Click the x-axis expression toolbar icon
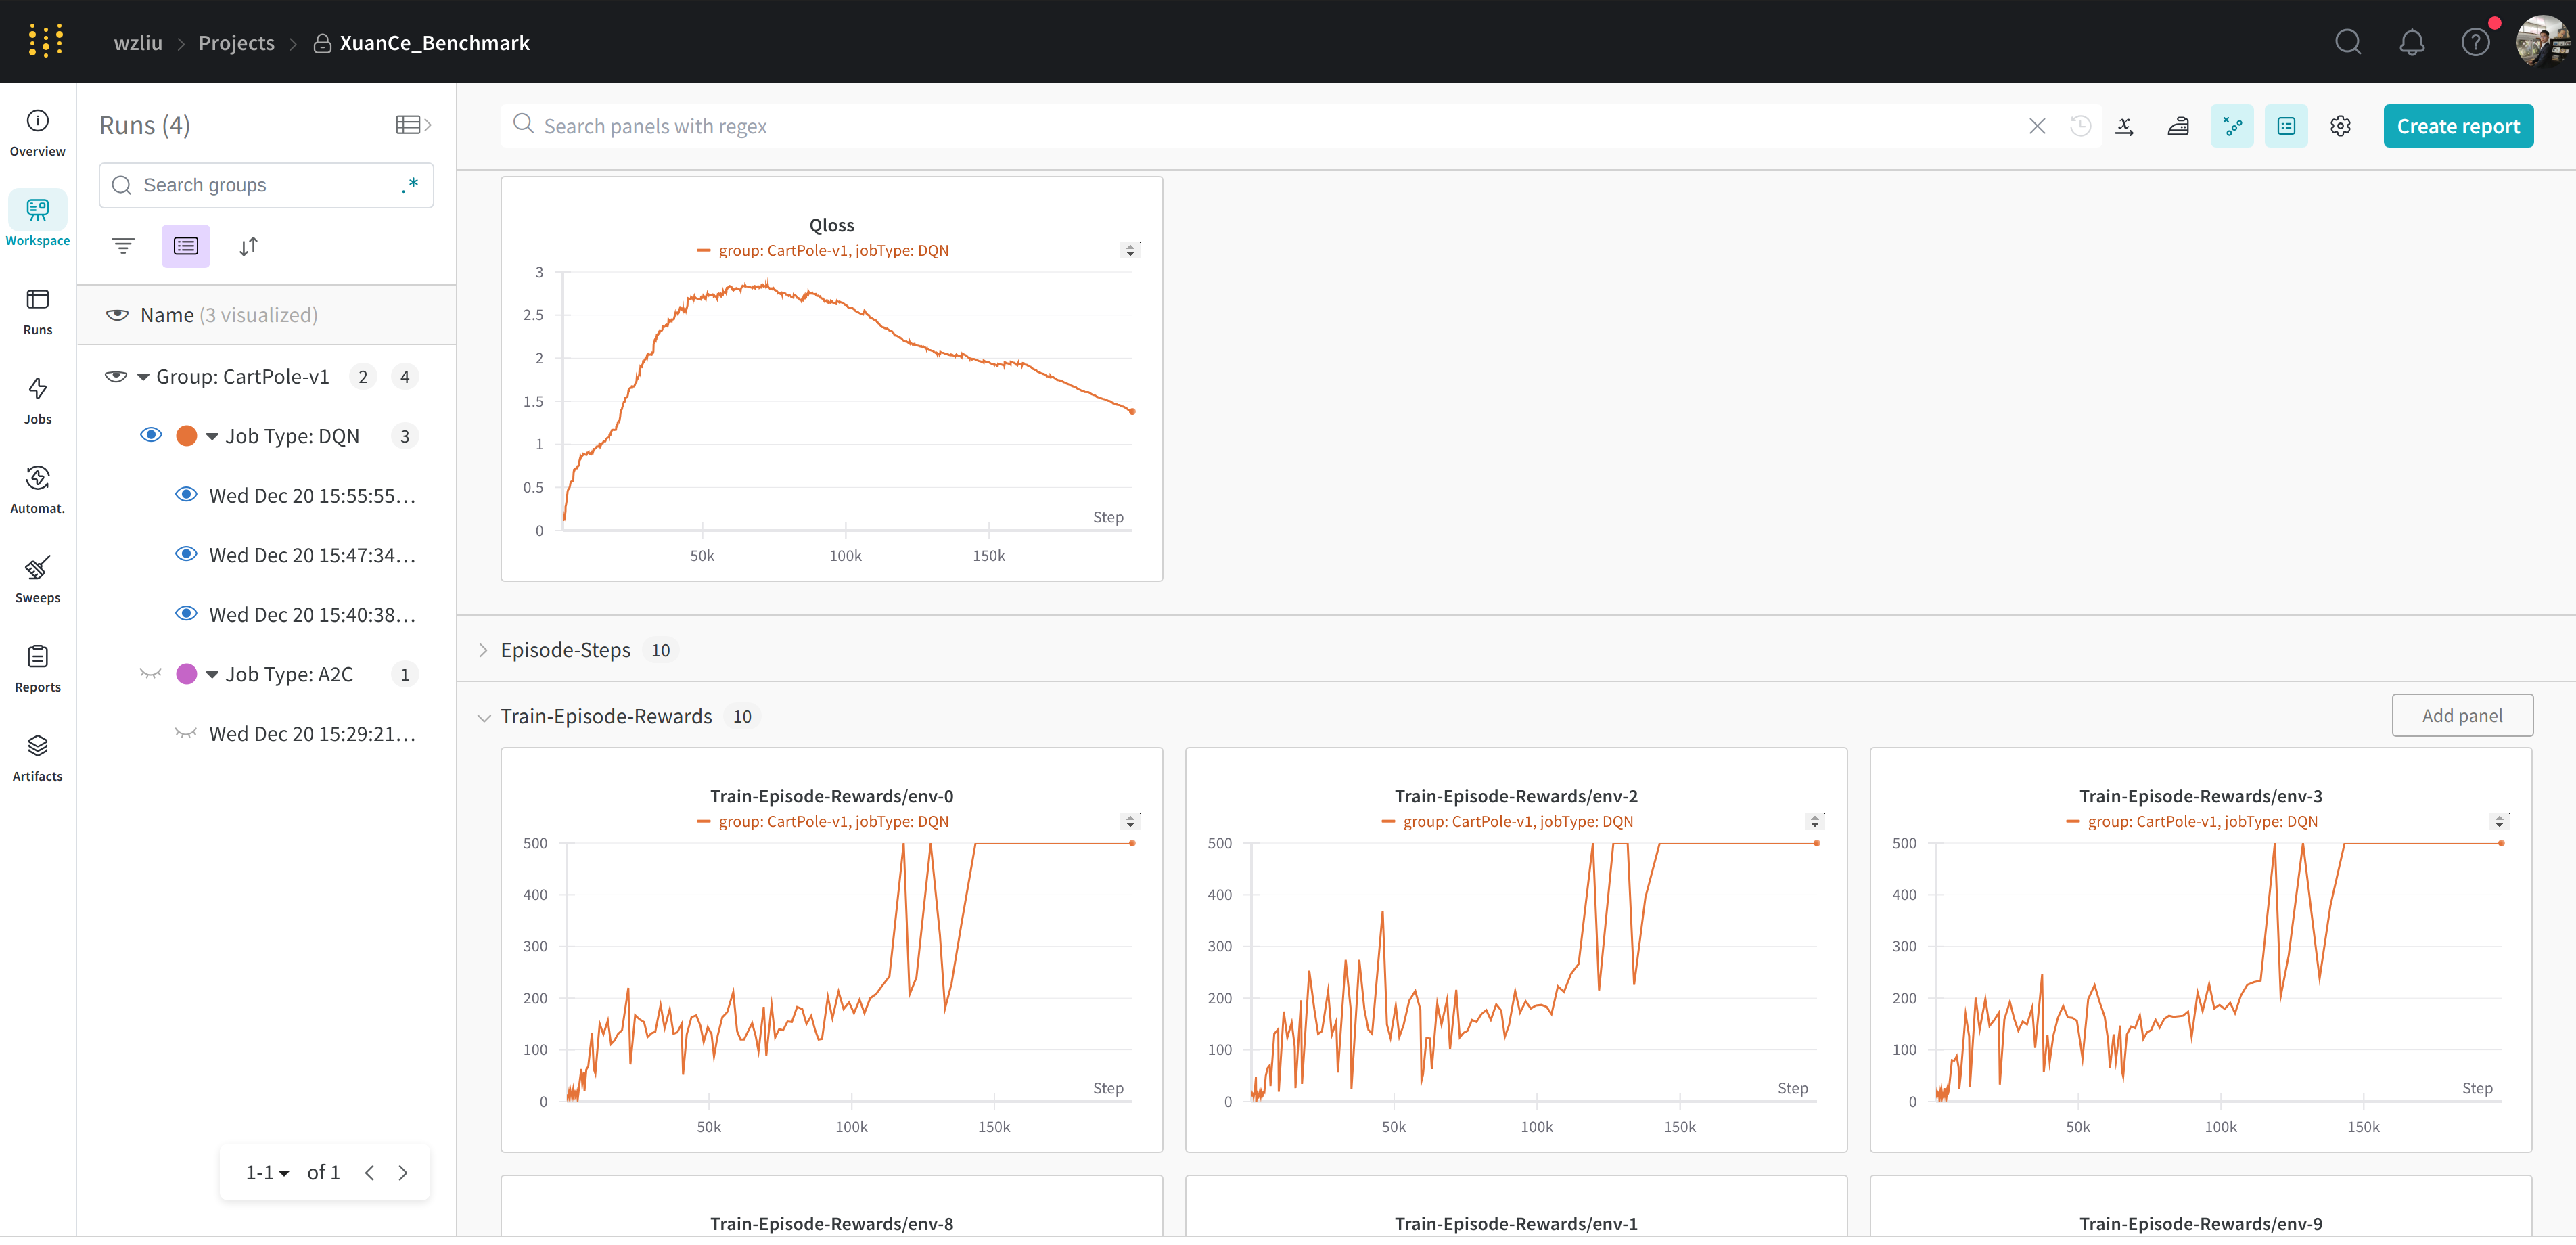 point(2124,126)
